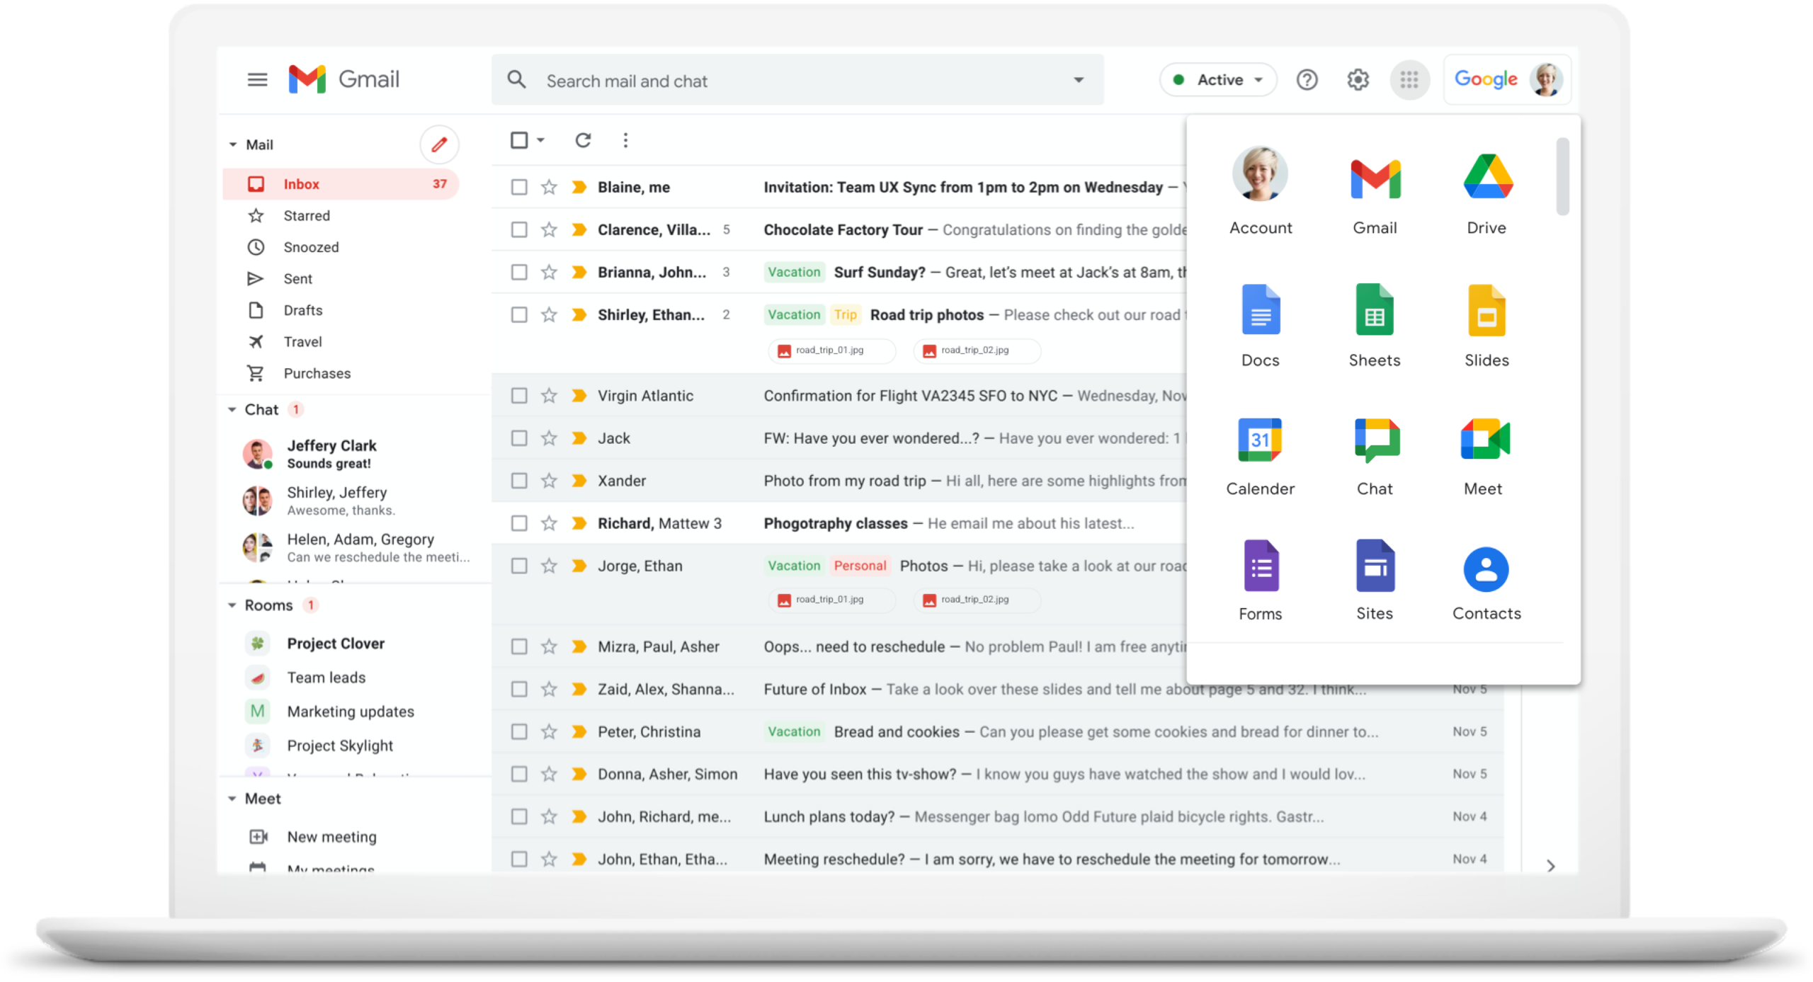1813x982 pixels.
Task: Open Slides from the apps panel
Action: pyautogui.click(x=1487, y=326)
